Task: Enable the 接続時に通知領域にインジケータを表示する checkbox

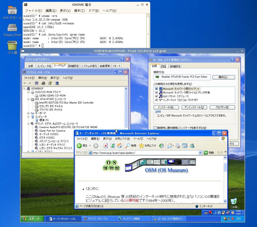Action: tap(155, 128)
